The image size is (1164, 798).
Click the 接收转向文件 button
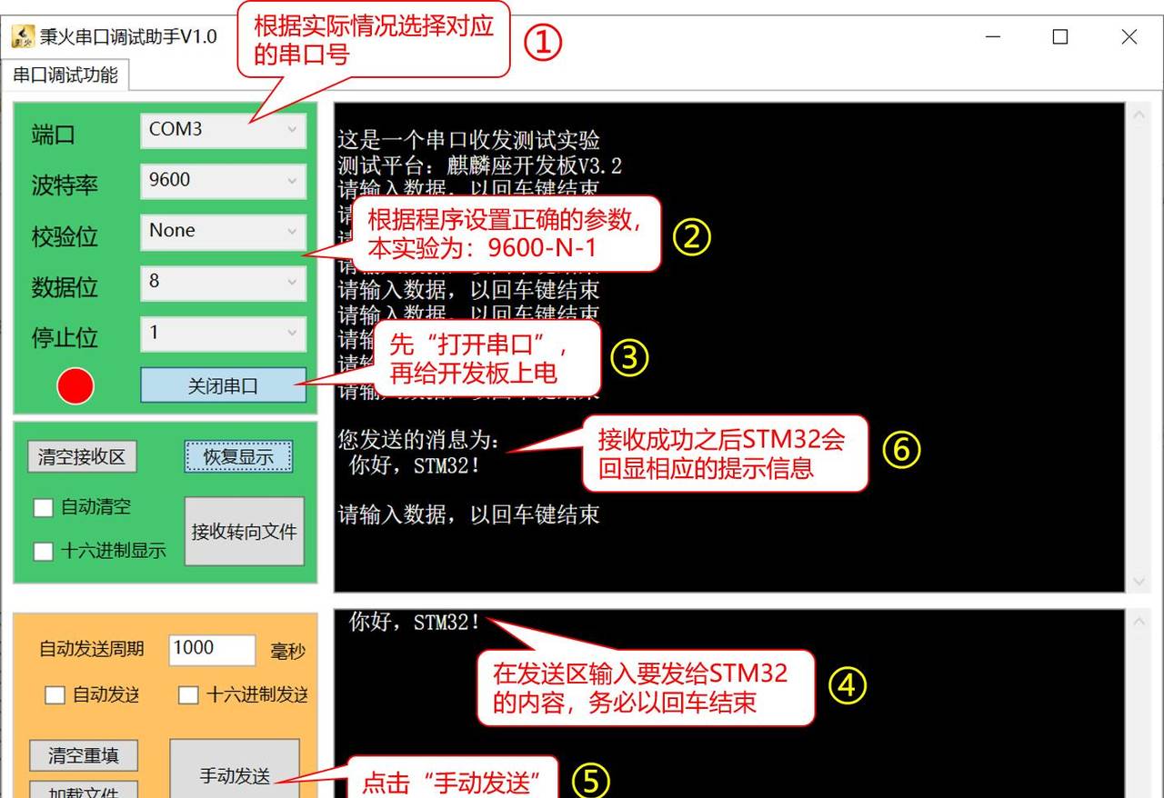[244, 532]
